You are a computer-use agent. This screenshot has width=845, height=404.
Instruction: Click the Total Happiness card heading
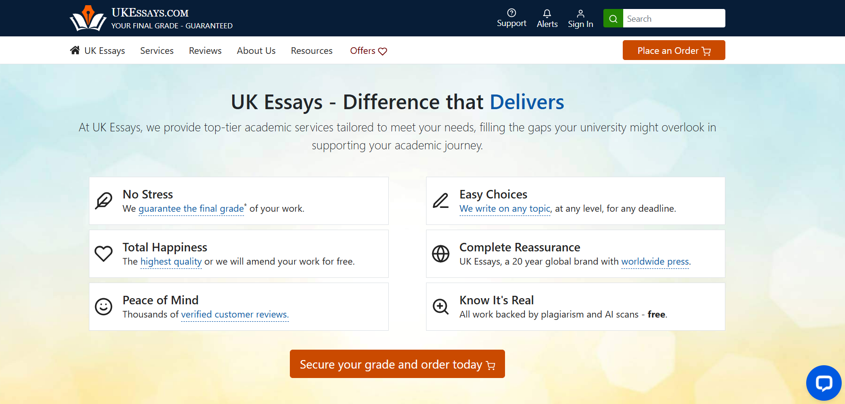[165, 247]
